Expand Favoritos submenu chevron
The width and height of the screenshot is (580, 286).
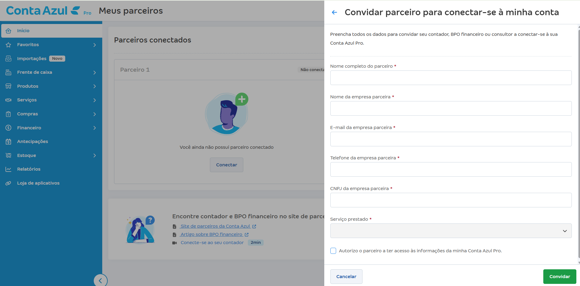(95, 45)
